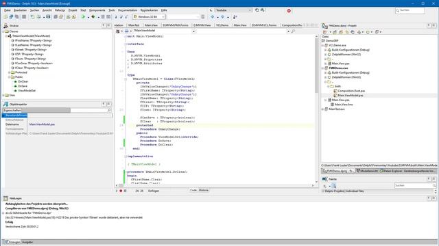439x246 pixels.
Task: Expand the MainTest.exe project node
Action: [322, 109]
